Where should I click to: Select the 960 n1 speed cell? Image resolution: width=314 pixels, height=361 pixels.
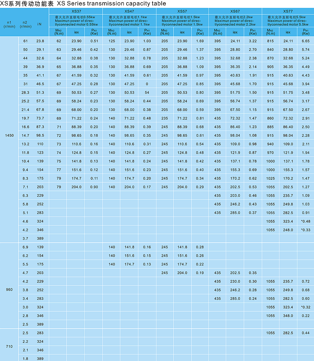9,289
